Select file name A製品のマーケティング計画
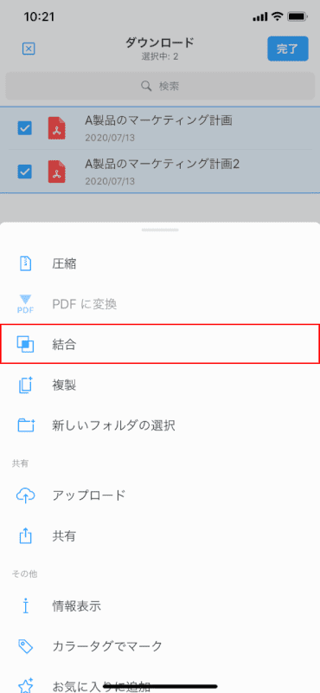This screenshot has width=320, height=693. [x=158, y=120]
